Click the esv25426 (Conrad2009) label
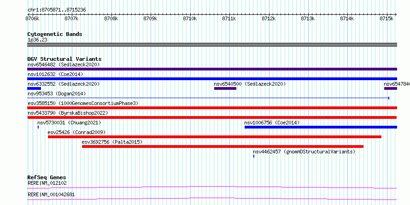 pyautogui.click(x=76, y=132)
